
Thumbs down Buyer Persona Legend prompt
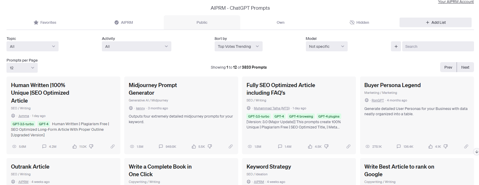[x=446, y=146]
